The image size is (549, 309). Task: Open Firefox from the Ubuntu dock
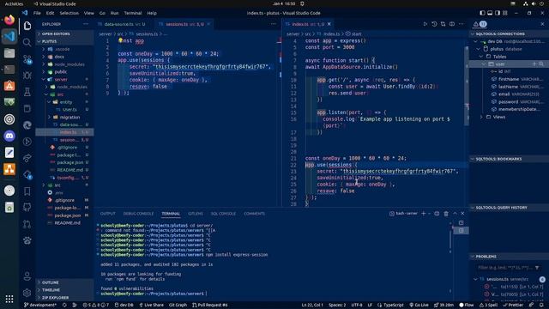coord(9,20)
